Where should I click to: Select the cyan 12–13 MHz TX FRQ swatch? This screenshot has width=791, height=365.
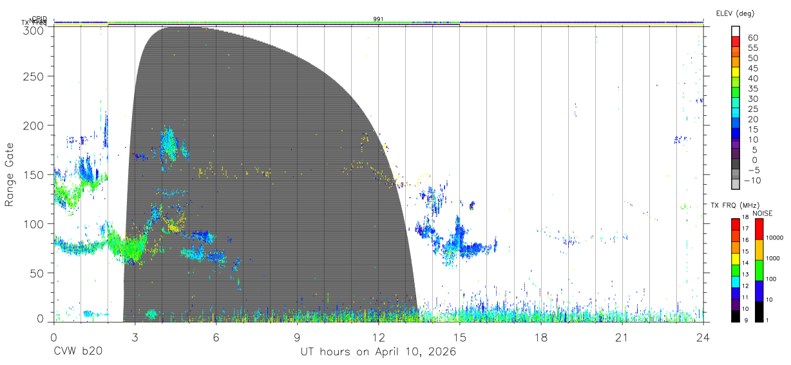point(735,281)
